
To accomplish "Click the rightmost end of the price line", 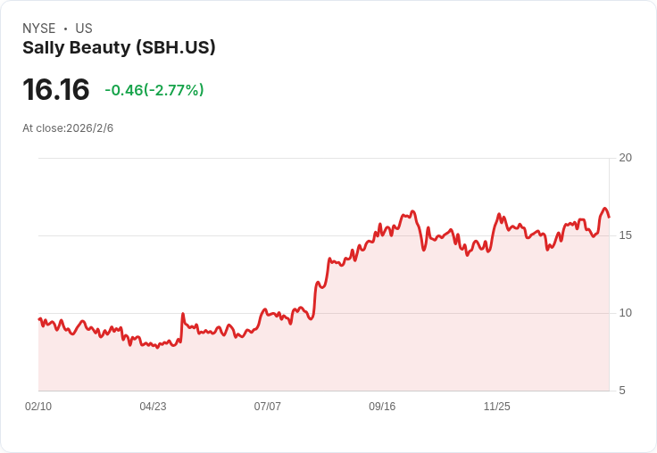I will coord(609,217).
